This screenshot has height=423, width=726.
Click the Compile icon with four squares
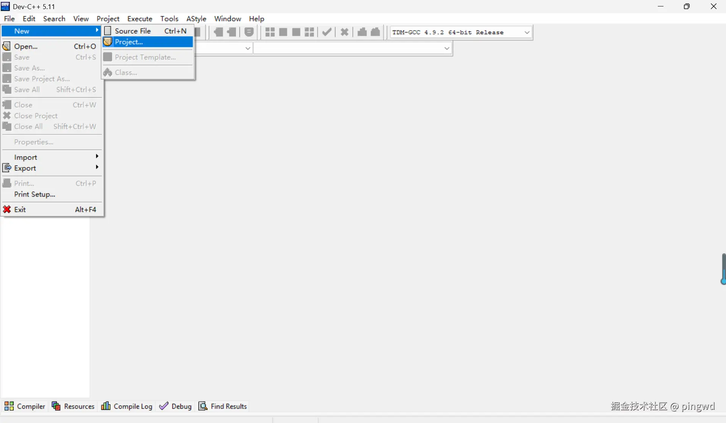[270, 32]
